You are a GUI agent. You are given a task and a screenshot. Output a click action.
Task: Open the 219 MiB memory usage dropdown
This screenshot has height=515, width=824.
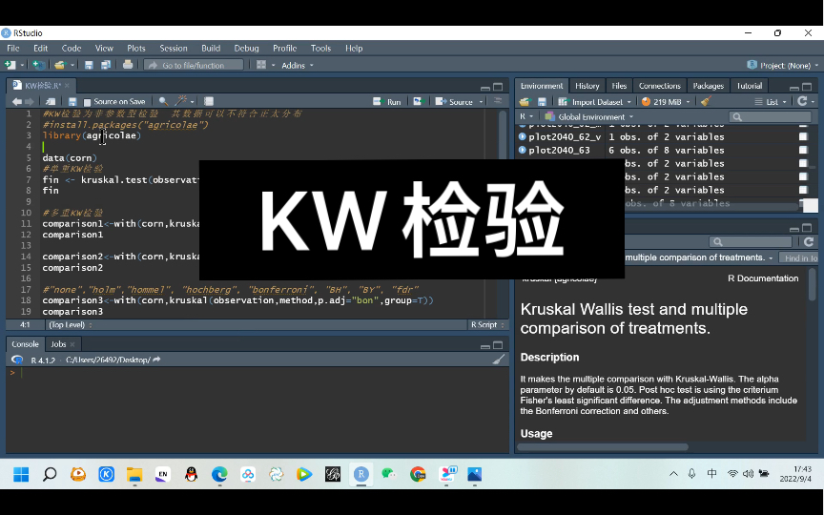click(666, 101)
